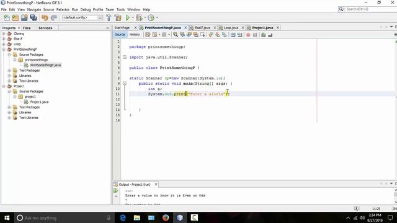This screenshot has height=223, width=397.
Task: Open the Profile Project dropdown arrow
Action: [157, 18]
